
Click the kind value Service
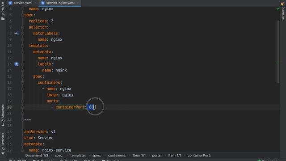click(x=46, y=138)
